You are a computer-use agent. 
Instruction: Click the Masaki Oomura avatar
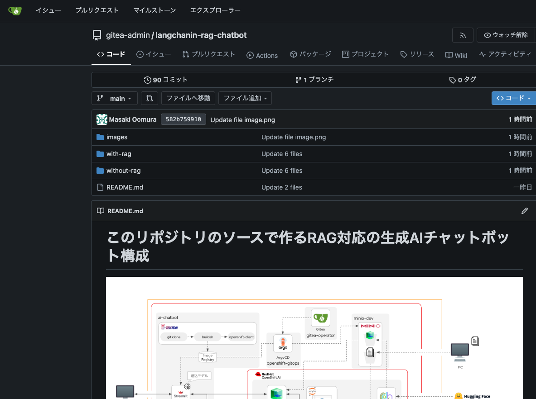click(102, 119)
